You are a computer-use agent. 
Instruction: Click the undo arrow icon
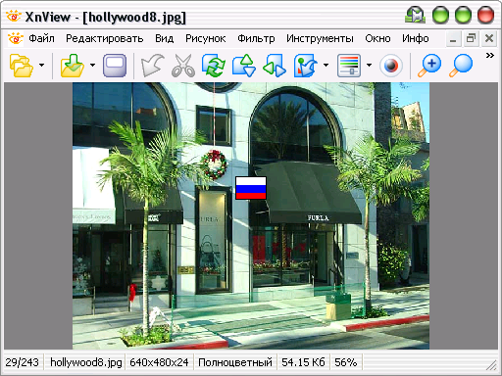[x=153, y=66]
